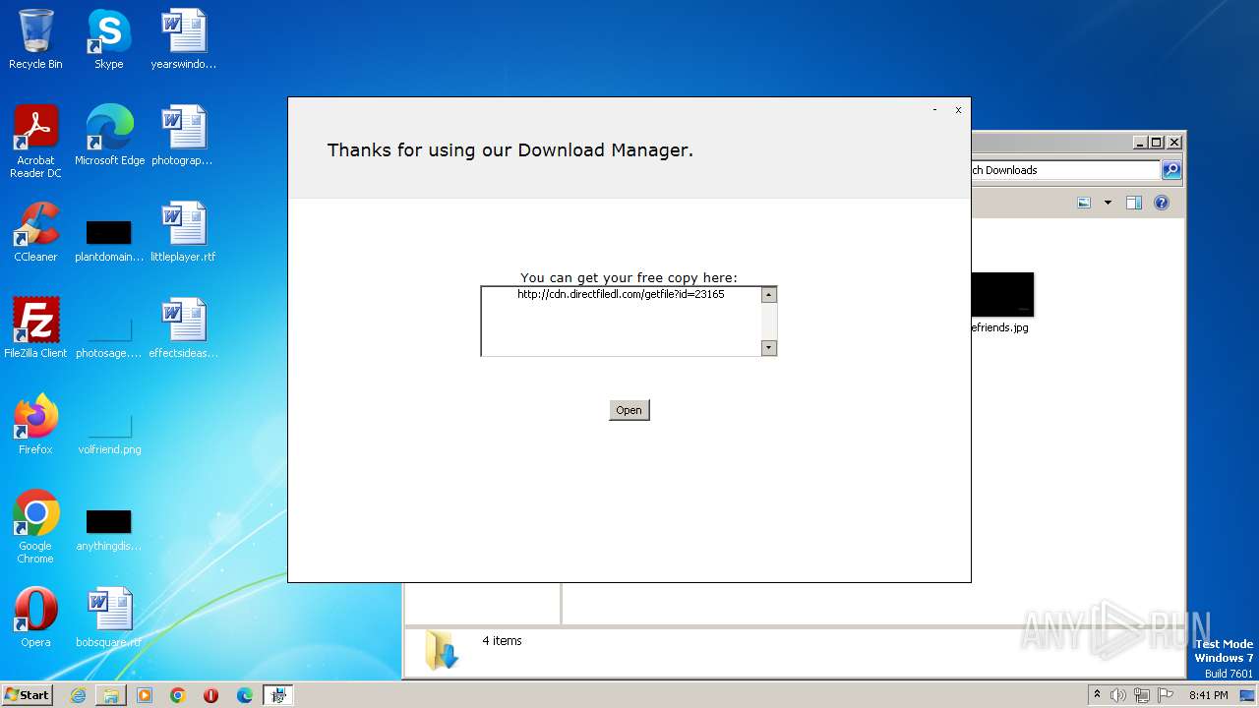Click the down arrow of the URL box scrollbar

(x=769, y=347)
